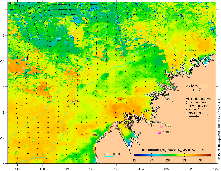The image size is (221, 171).
Task: Click the '-17' latitude axis label
Action: pos(3,138)
